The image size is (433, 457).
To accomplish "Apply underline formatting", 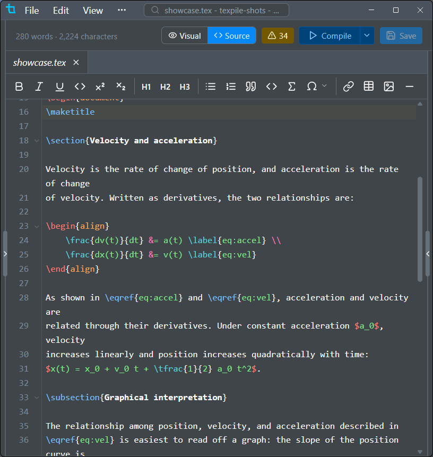I will (x=59, y=87).
